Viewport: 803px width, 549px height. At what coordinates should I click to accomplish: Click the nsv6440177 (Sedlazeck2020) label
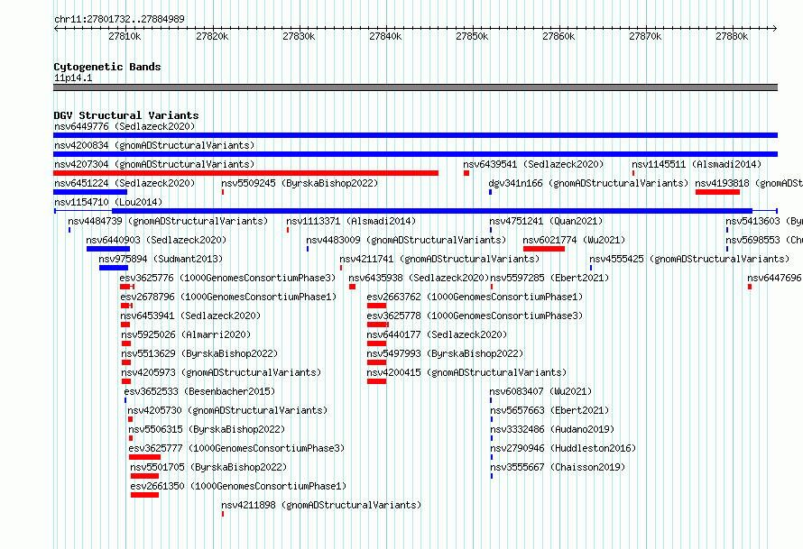tap(437, 334)
